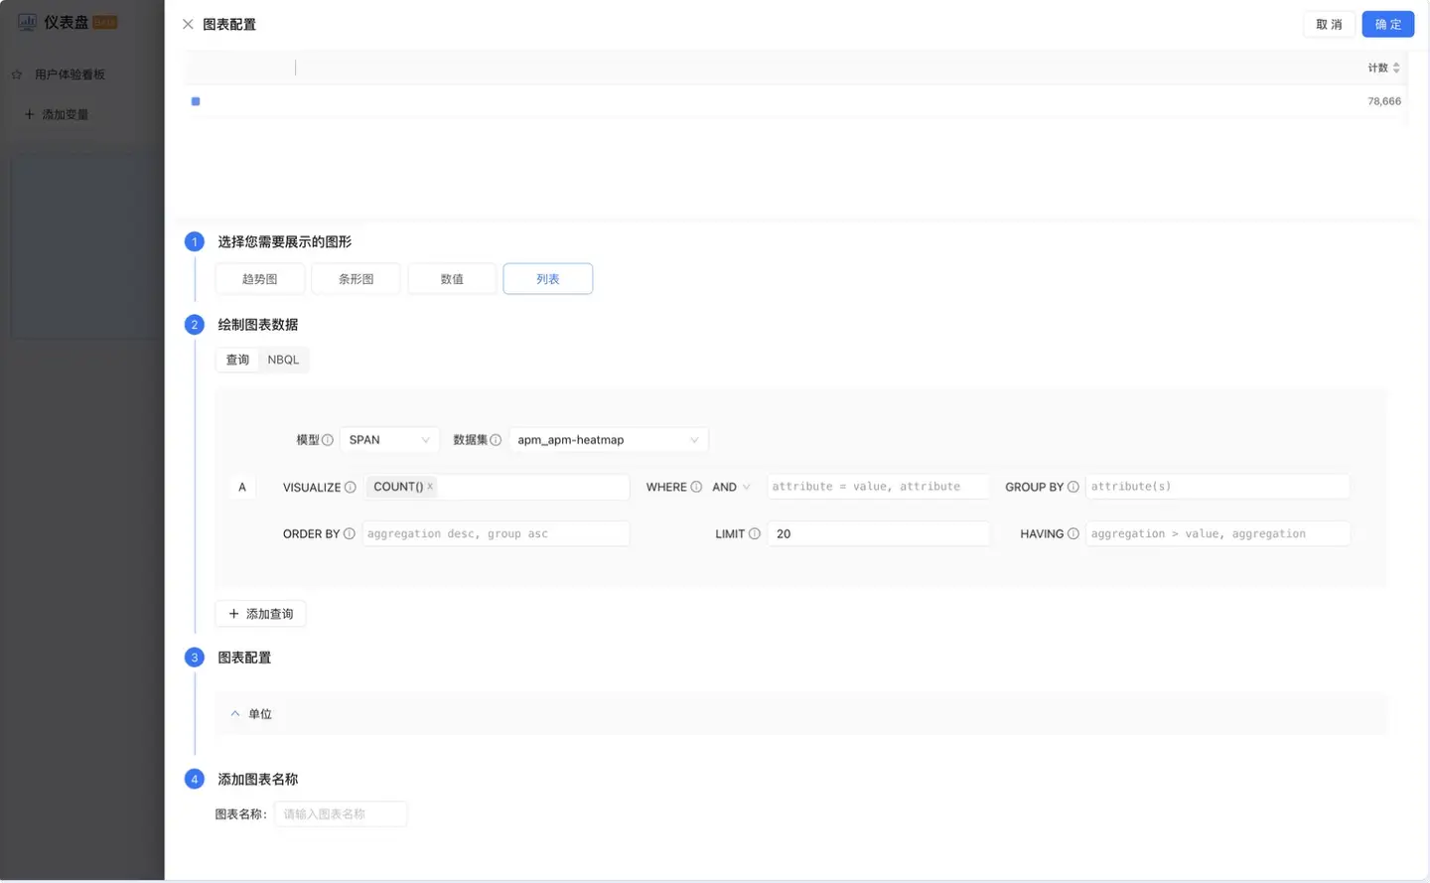Click the LIMIT help info icon

coord(755,534)
